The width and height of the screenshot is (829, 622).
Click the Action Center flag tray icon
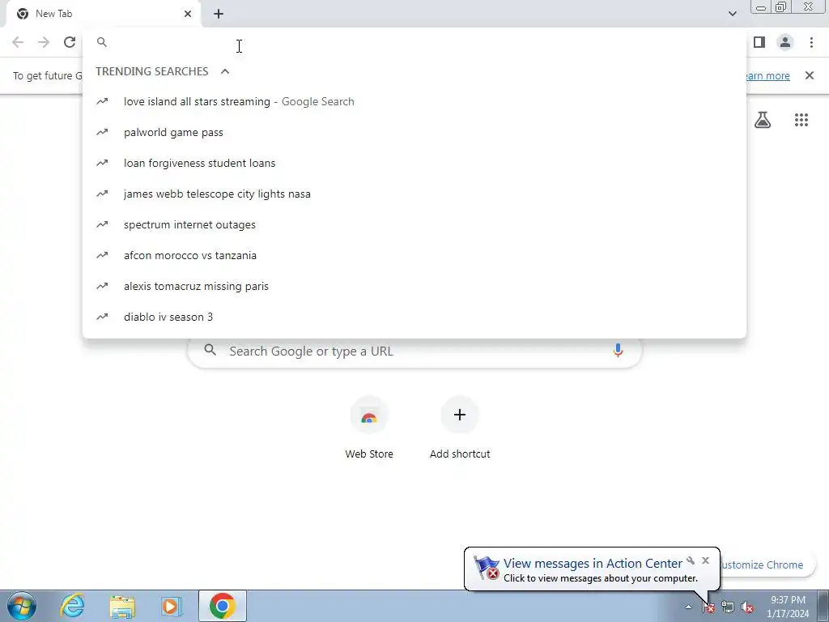pos(708,607)
